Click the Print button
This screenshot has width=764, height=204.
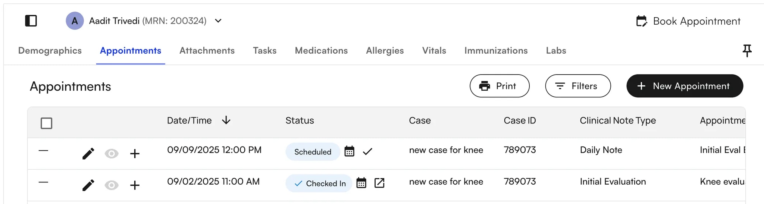[499, 86]
